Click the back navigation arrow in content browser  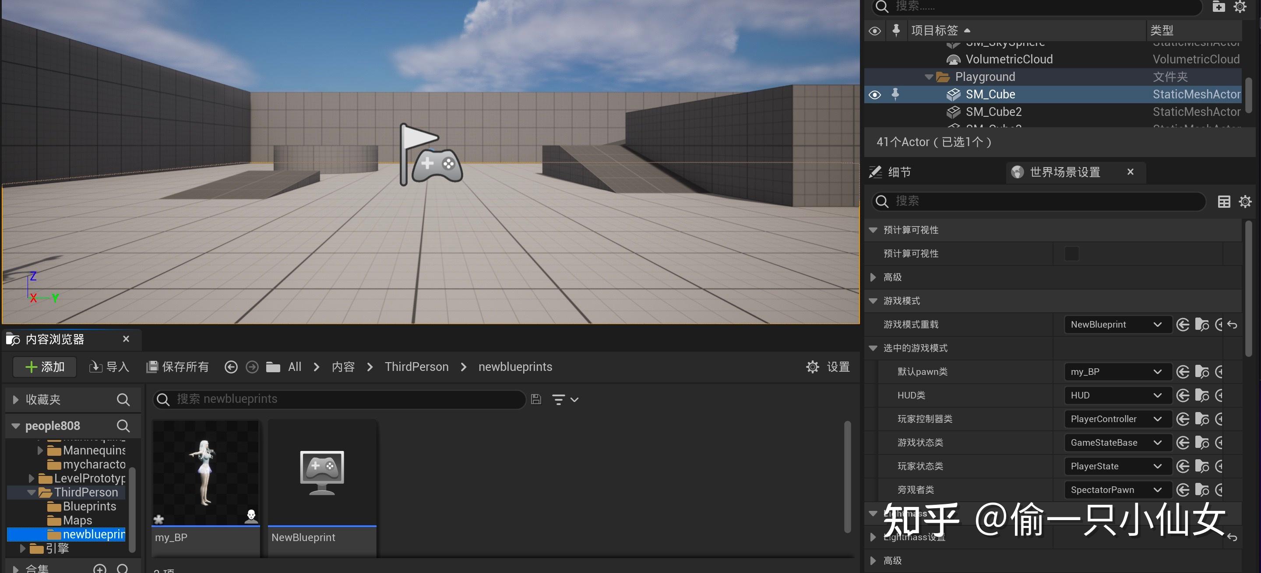click(231, 367)
